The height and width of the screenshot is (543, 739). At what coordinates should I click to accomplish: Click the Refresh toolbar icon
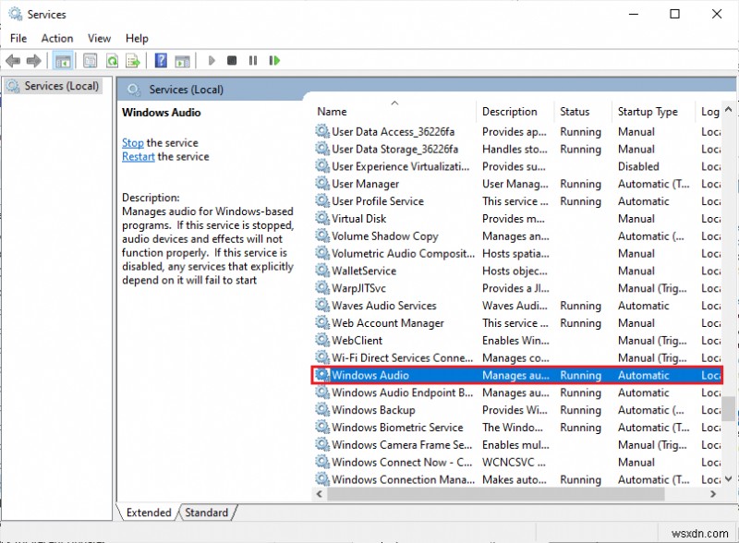(x=111, y=61)
